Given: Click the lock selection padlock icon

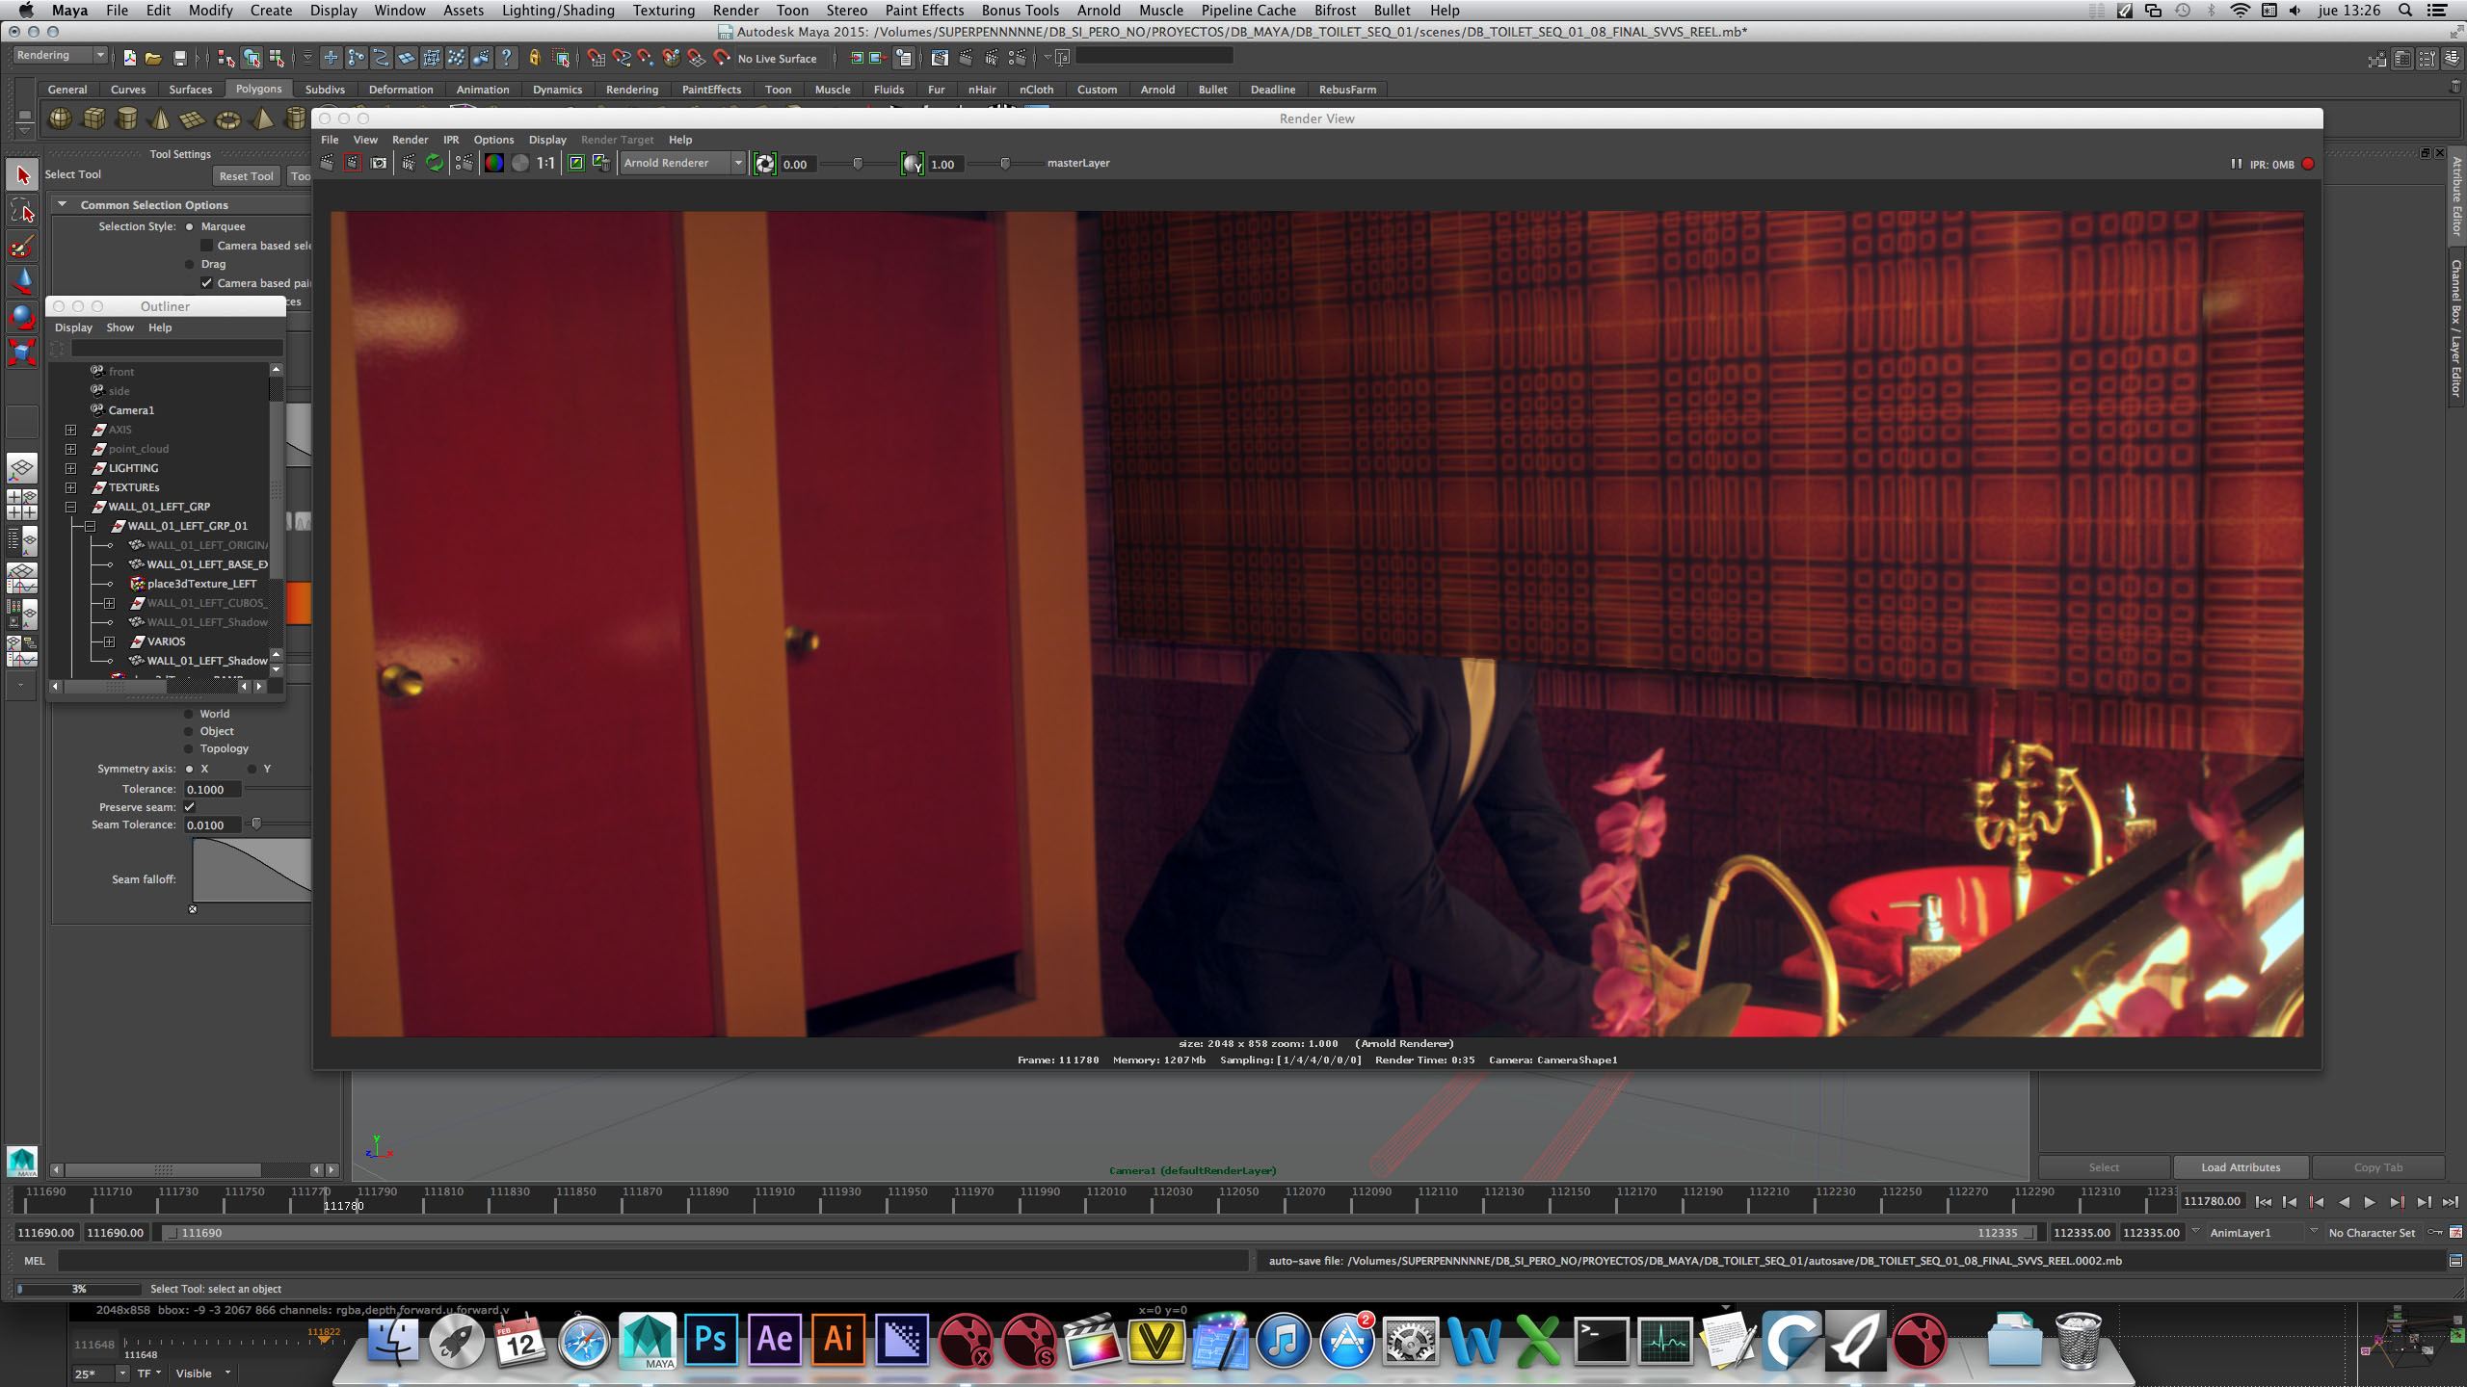Looking at the screenshot, I should click(x=534, y=58).
